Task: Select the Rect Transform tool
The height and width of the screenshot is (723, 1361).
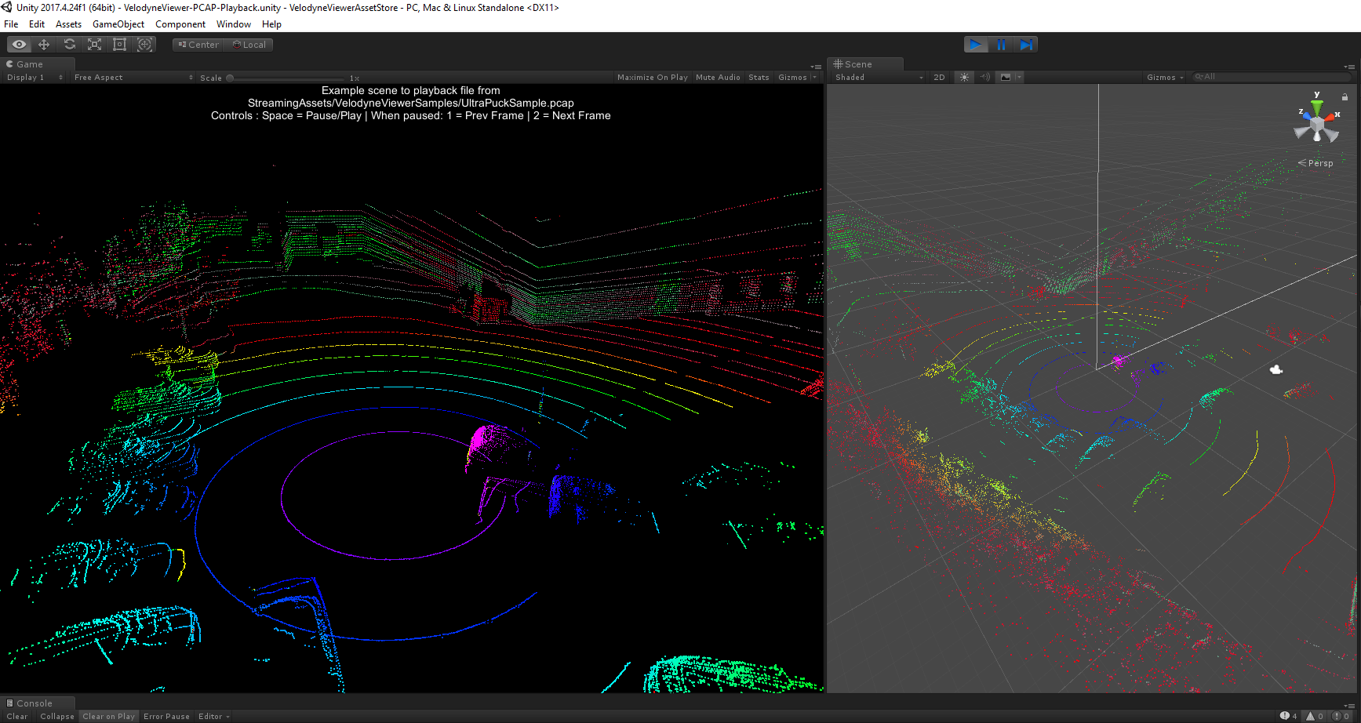Action: point(119,45)
